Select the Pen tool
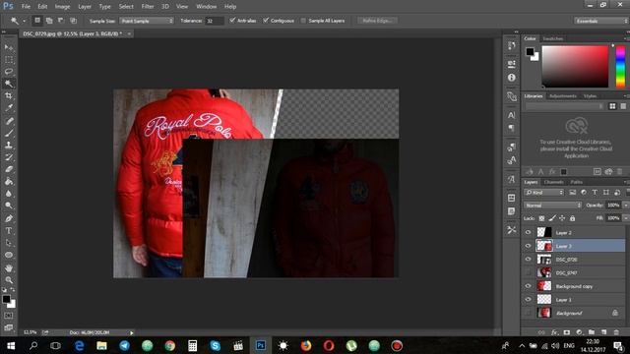Screen dimensions: 630x354 [9, 218]
